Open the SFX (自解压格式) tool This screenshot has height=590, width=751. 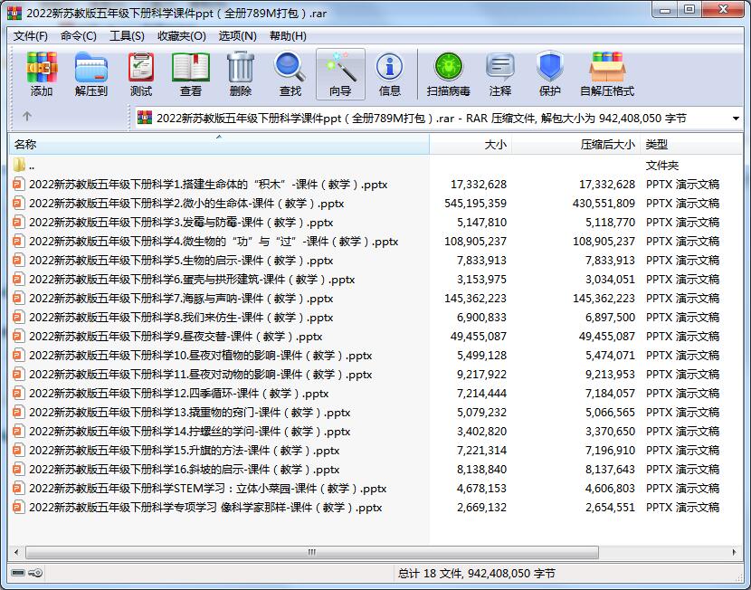pos(607,74)
